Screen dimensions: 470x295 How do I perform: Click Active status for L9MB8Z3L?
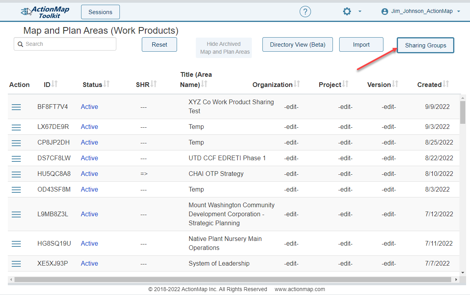tap(89, 214)
